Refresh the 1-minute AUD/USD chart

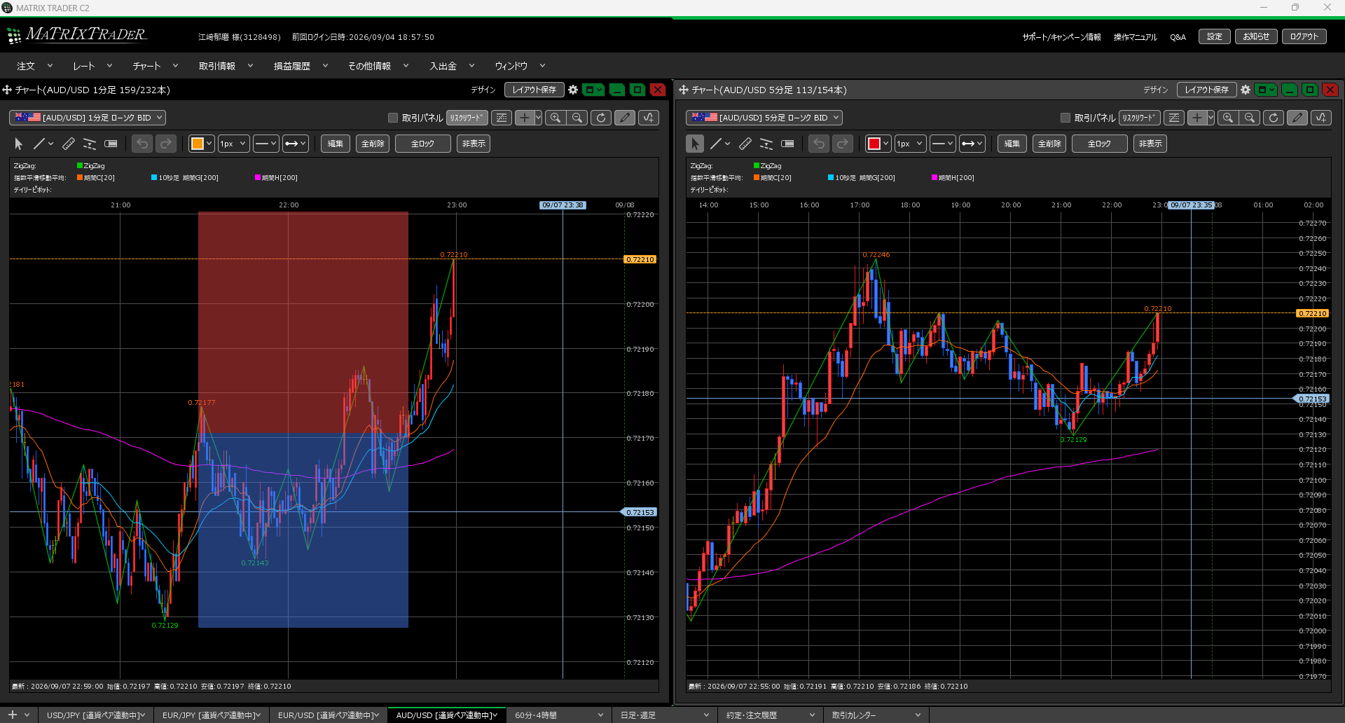[601, 118]
